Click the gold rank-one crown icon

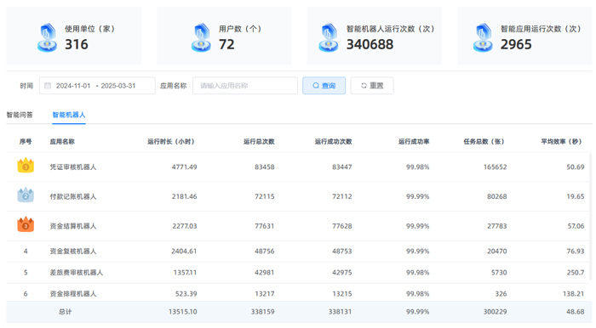tap(26, 166)
